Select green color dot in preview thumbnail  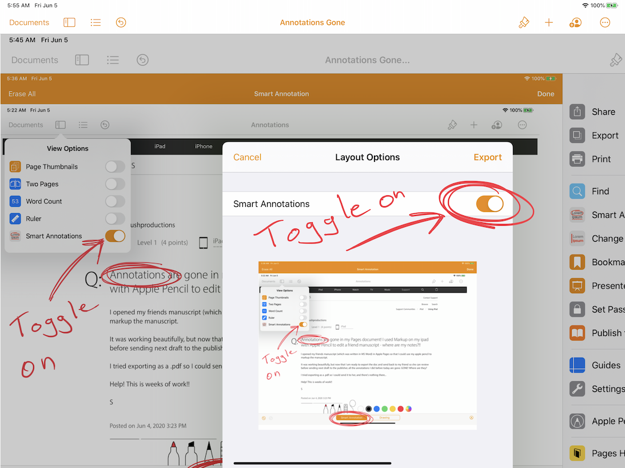(x=385, y=409)
